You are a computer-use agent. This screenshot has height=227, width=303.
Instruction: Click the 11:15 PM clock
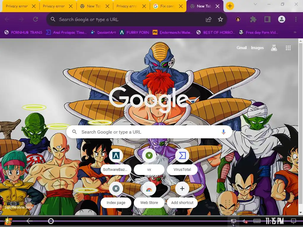(274, 221)
